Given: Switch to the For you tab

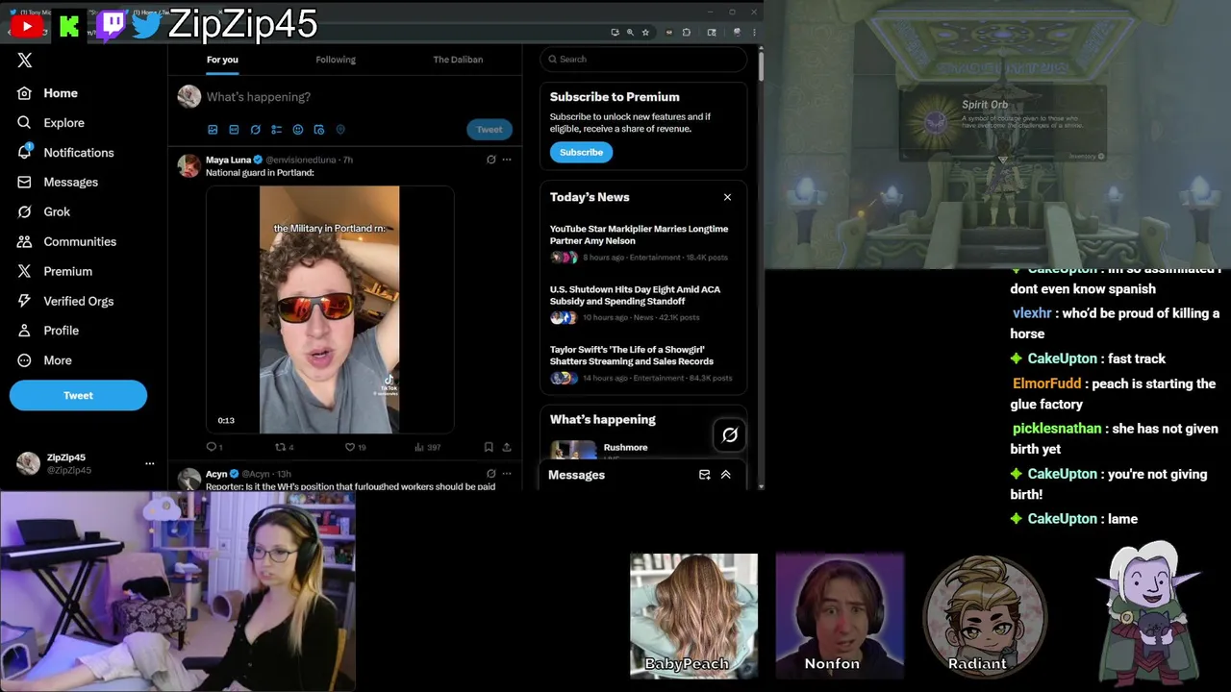Looking at the screenshot, I should pyautogui.click(x=222, y=60).
